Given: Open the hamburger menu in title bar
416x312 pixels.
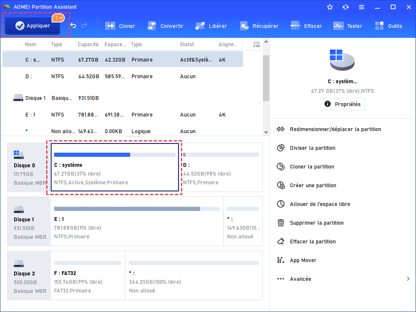Looking at the screenshot, I should [x=362, y=7].
